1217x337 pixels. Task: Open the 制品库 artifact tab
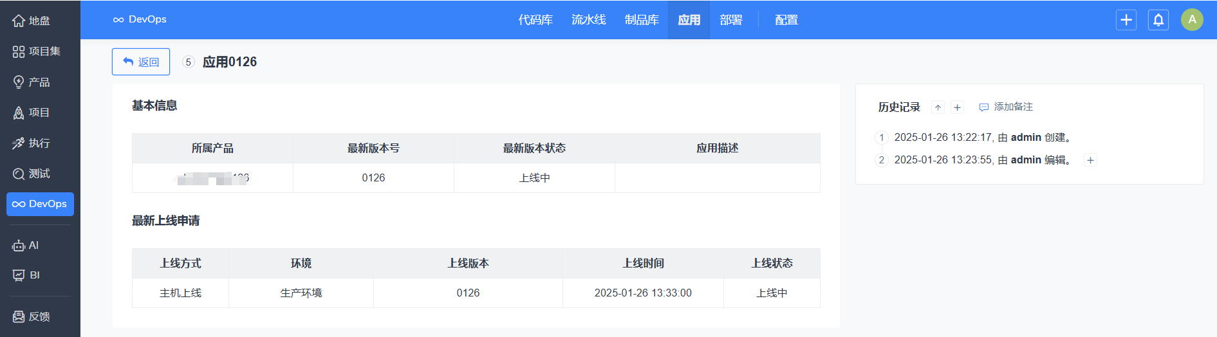642,20
